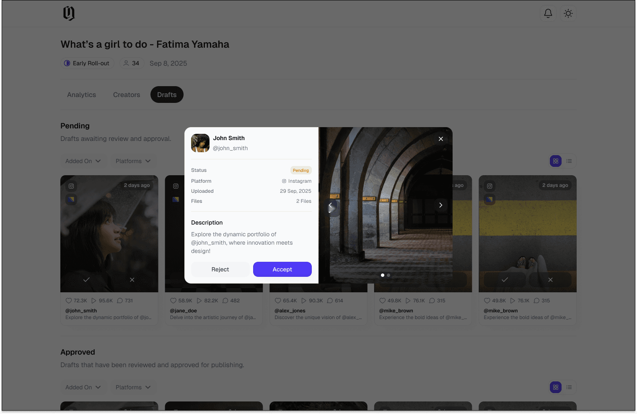Click the @jane_doe handle link
The width and height of the screenshot is (637, 414).
(x=183, y=311)
